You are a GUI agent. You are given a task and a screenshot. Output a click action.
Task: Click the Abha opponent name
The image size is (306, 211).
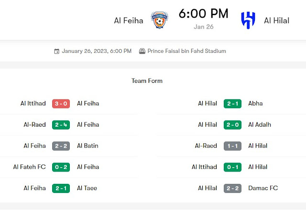click(x=255, y=103)
